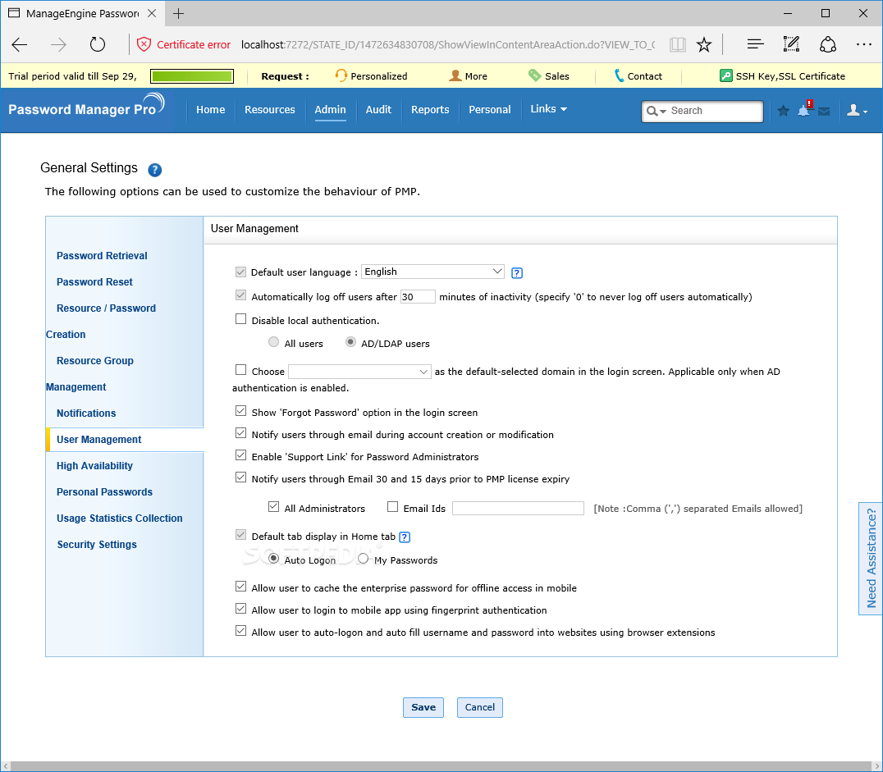Image resolution: width=883 pixels, height=772 pixels.
Task: Click the More person icon
Action: coord(455,75)
